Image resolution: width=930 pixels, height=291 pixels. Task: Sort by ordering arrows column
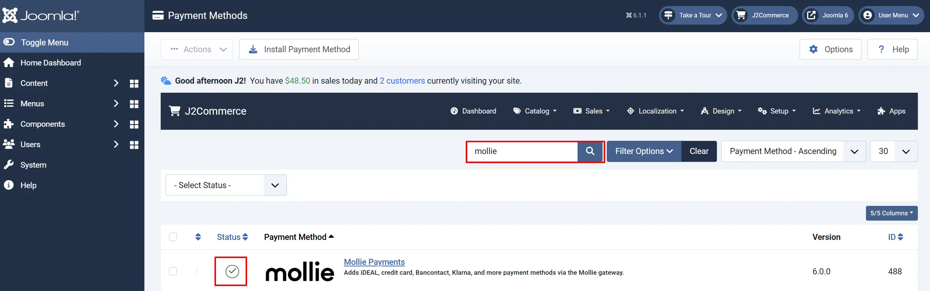(x=198, y=237)
